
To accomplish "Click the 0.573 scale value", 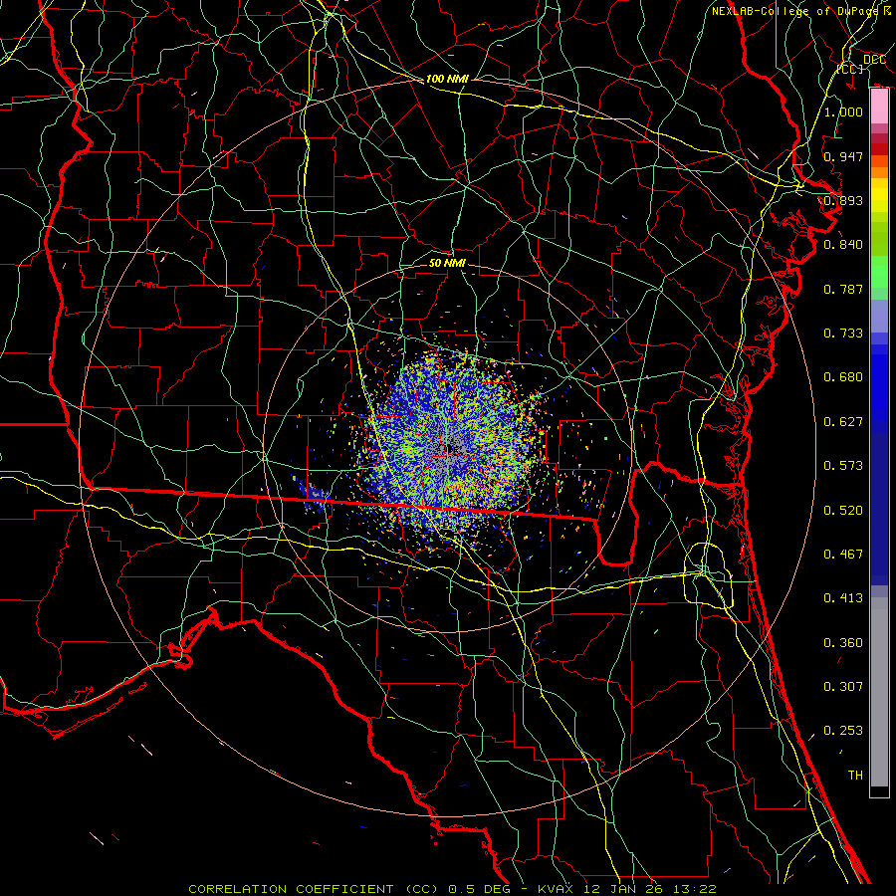I will coord(843,466).
